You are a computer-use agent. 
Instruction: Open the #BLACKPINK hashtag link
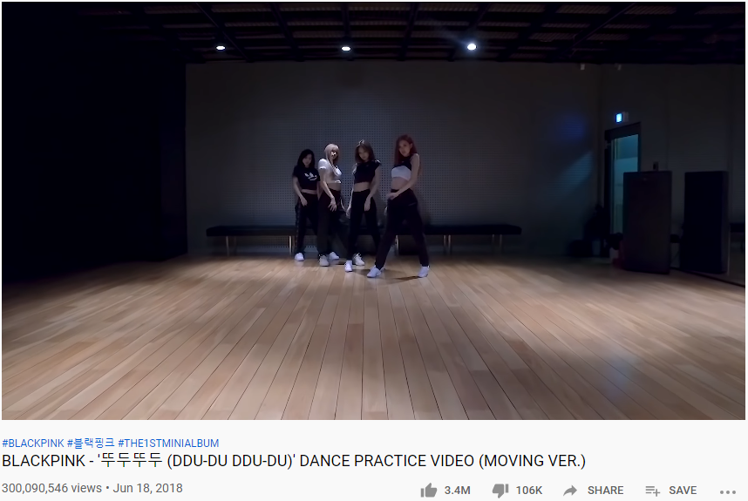tap(33, 443)
